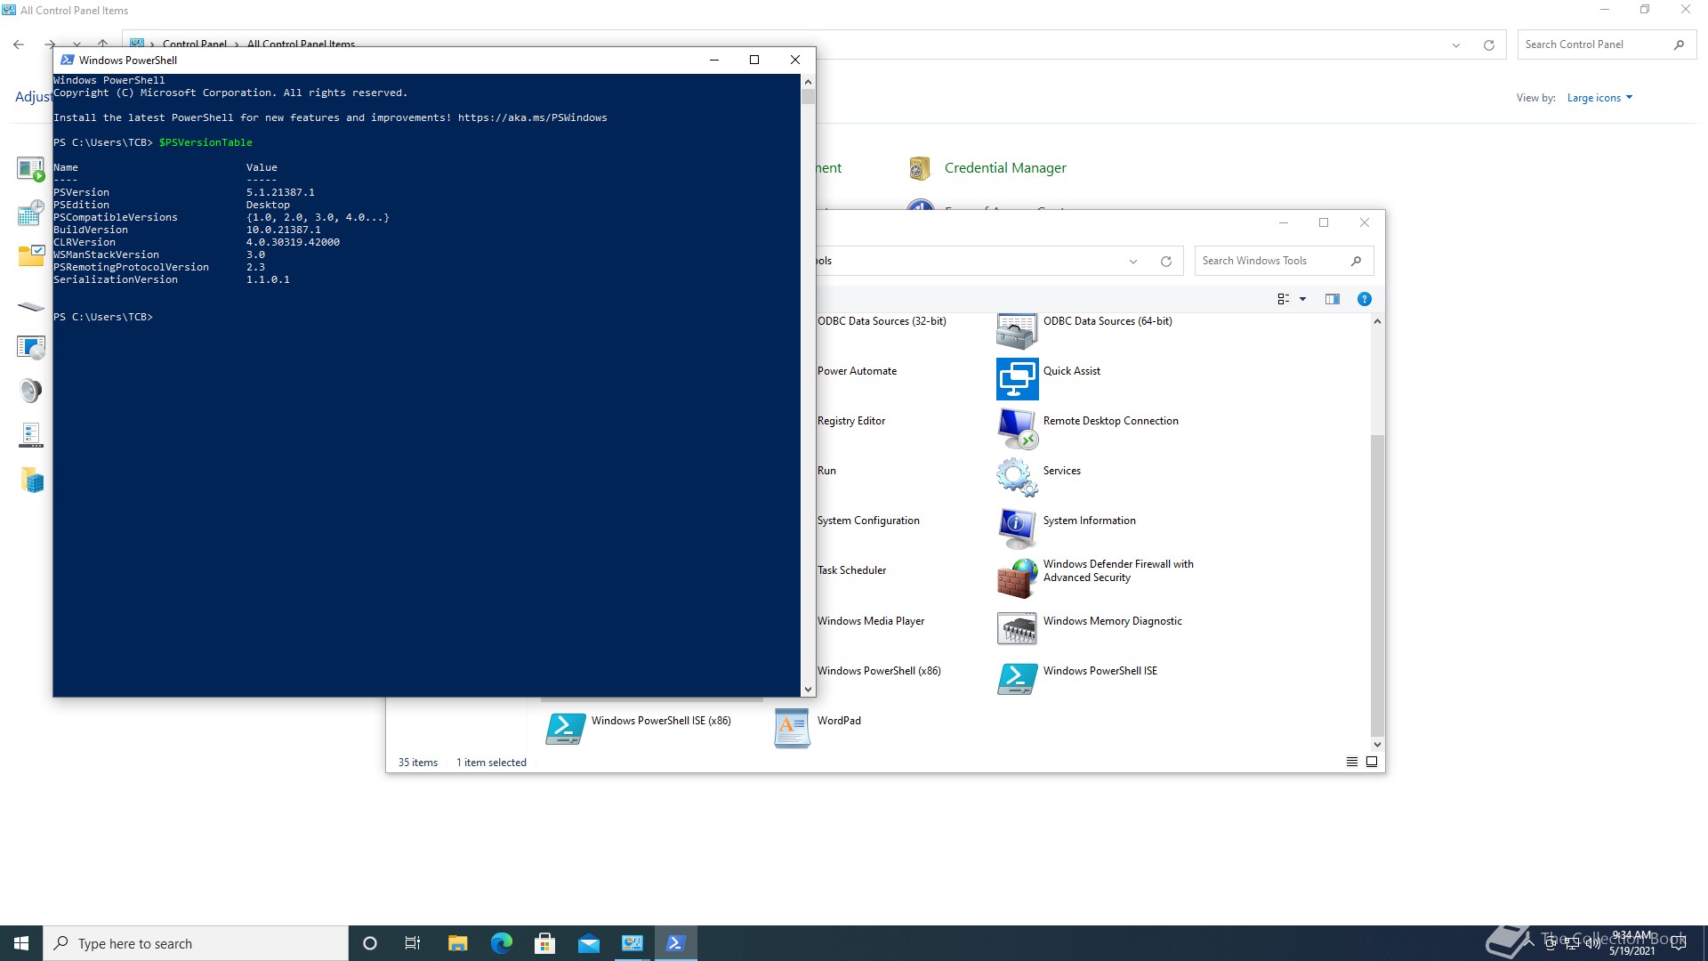Open File Explorer from taskbar
The width and height of the screenshot is (1708, 961).
(x=457, y=943)
